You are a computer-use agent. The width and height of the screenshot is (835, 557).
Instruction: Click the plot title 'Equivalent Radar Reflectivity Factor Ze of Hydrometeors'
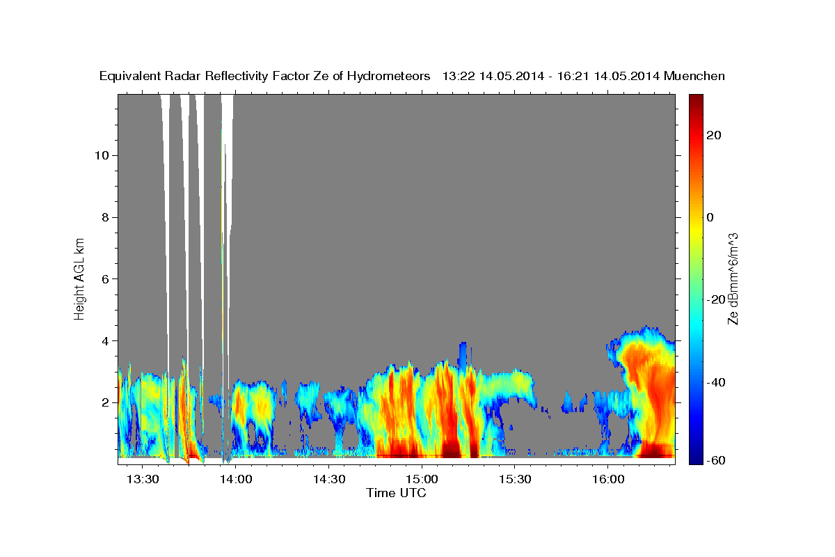(265, 77)
